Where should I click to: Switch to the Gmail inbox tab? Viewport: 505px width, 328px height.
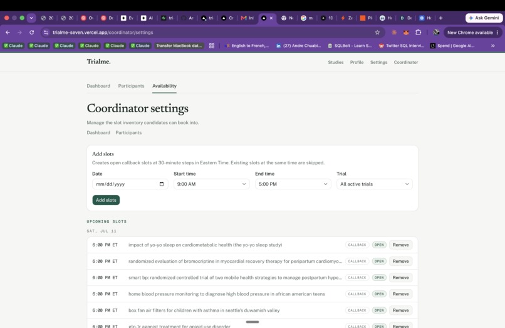tap(247, 18)
